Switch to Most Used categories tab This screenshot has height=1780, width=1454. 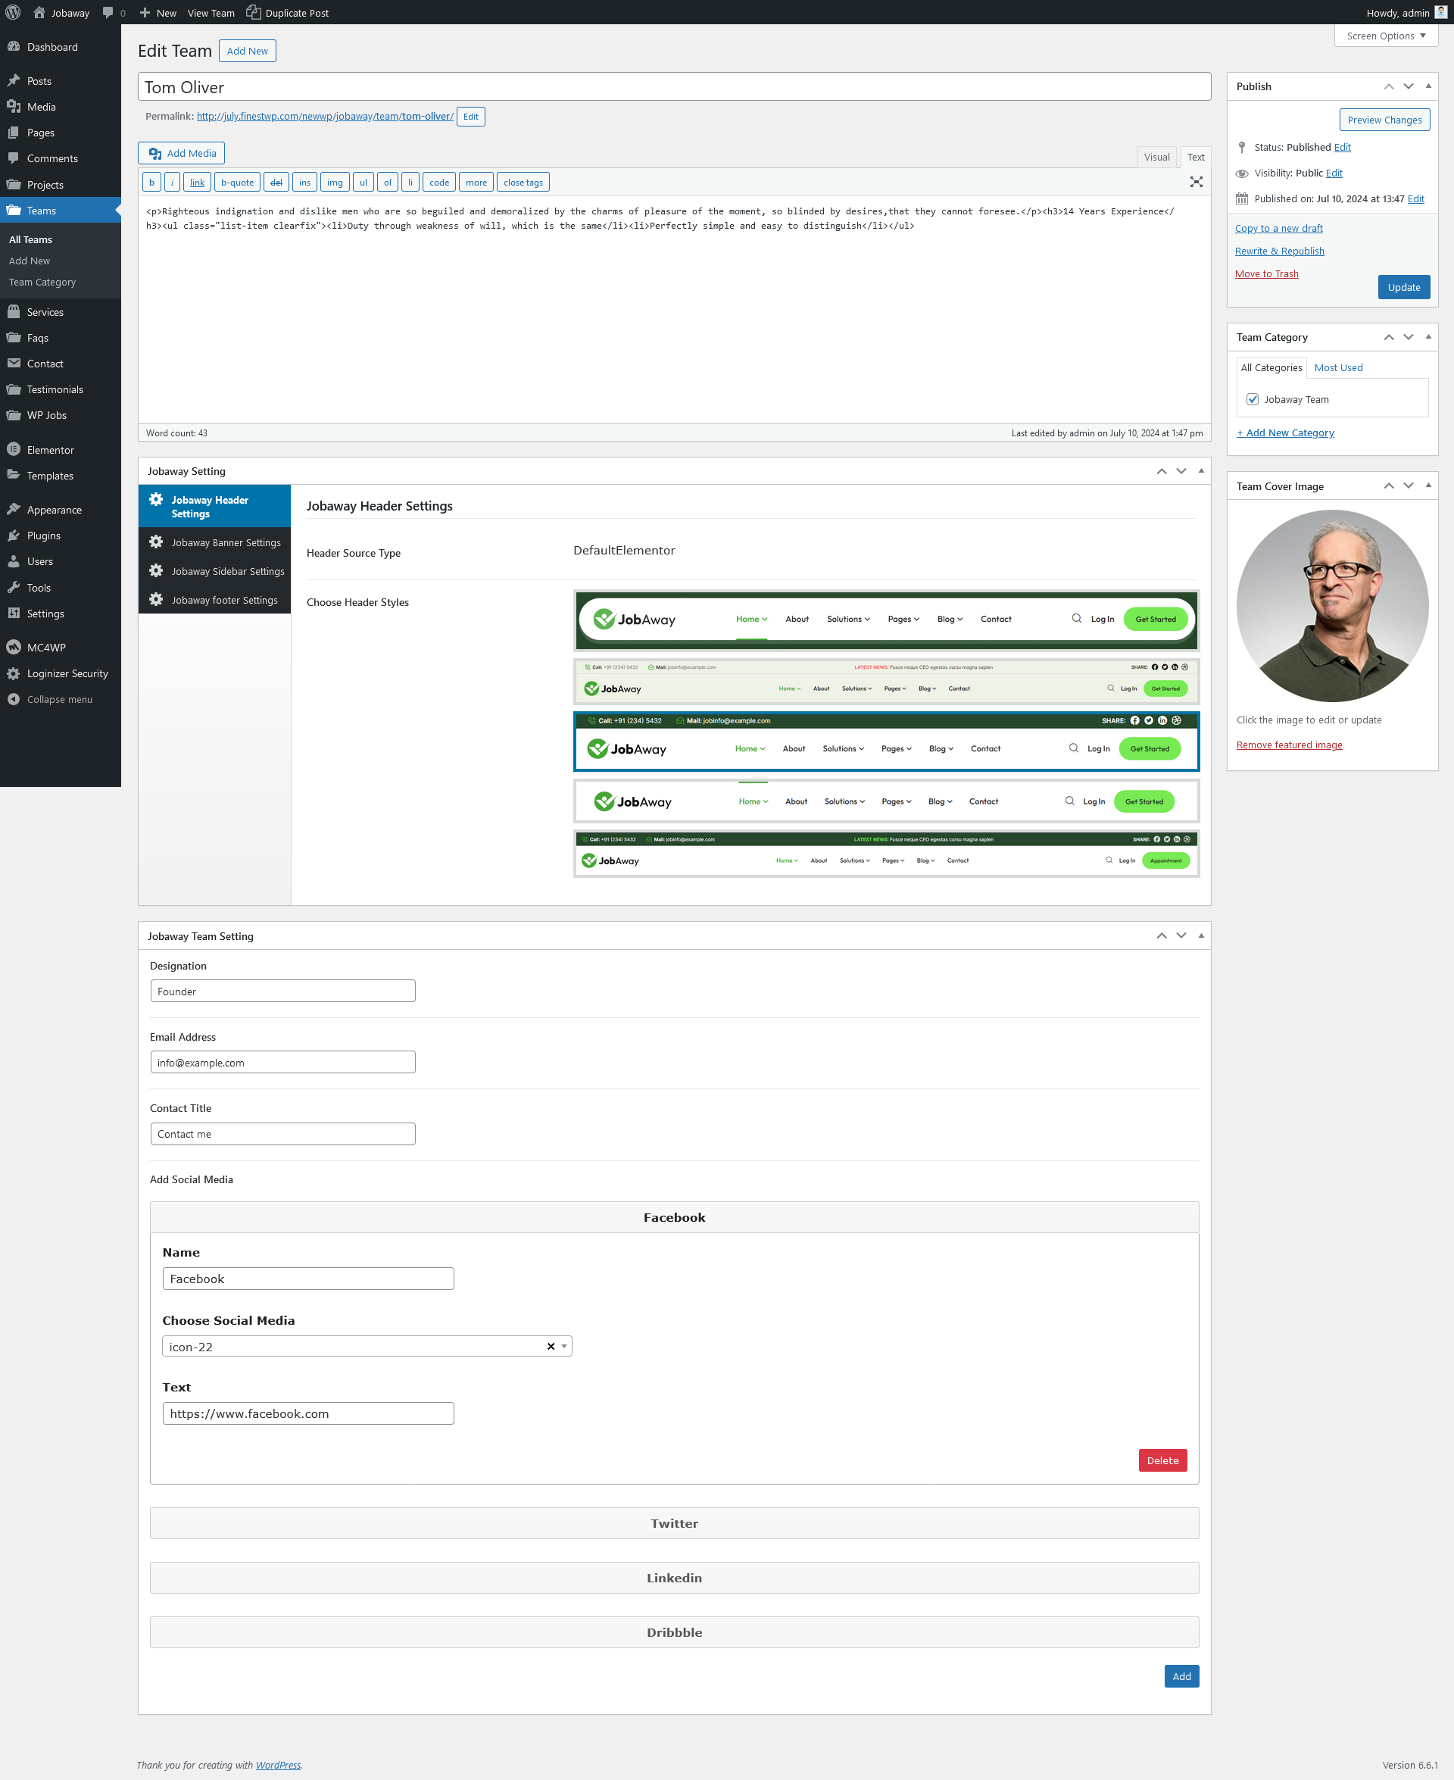pos(1337,367)
